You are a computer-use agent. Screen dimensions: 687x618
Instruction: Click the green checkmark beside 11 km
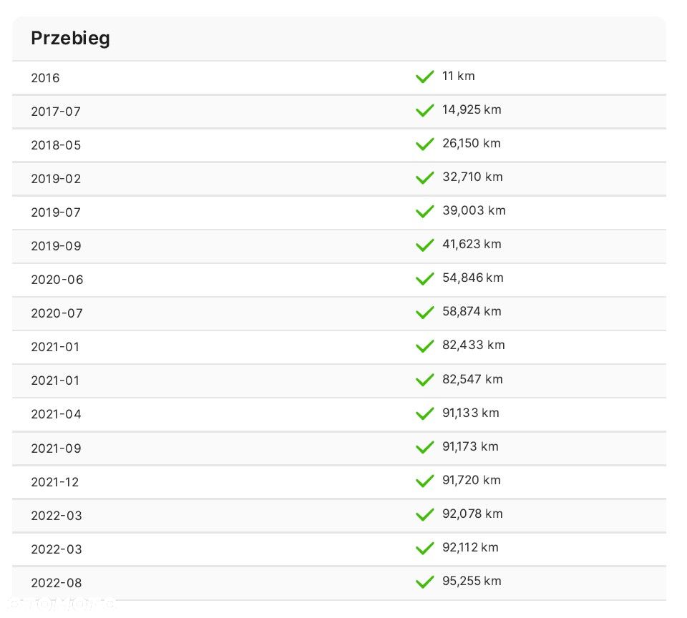[x=424, y=77]
